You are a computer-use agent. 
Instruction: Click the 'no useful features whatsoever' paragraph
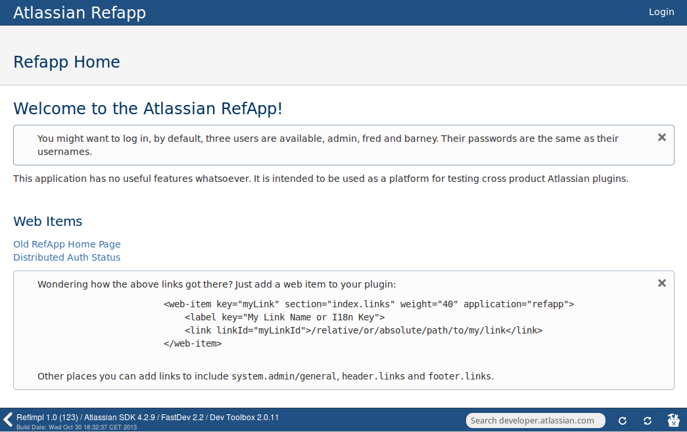321,179
